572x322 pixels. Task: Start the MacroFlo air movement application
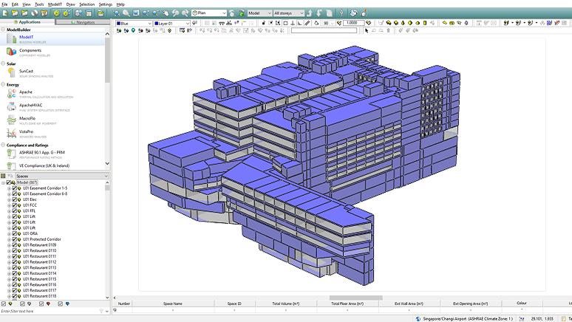(x=27, y=119)
